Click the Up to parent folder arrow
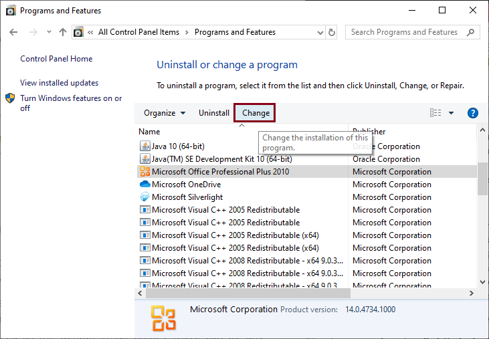Screen dimensions: 489x339 tap(63, 32)
